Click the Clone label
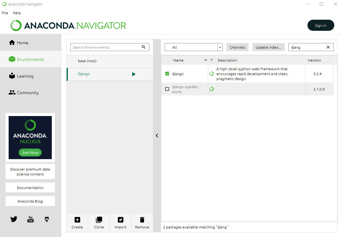The width and height of the screenshot is (342, 237). tap(99, 227)
